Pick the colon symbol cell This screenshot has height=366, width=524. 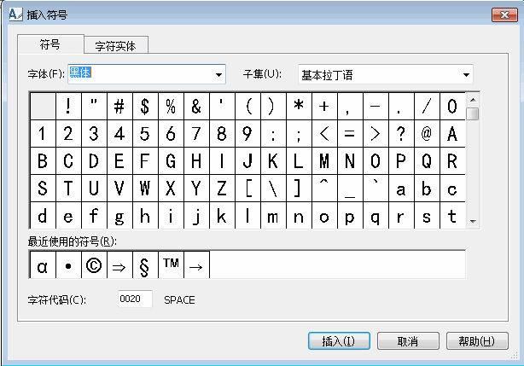coord(273,134)
